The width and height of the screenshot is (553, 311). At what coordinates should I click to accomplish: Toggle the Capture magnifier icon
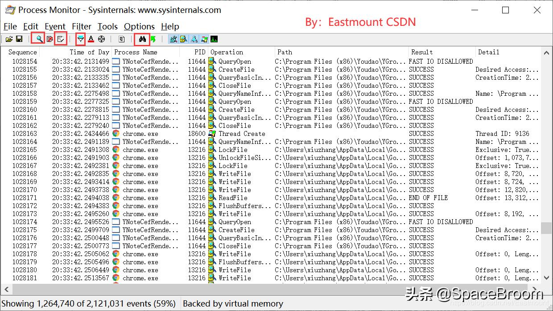pyautogui.click(x=39, y=39)
